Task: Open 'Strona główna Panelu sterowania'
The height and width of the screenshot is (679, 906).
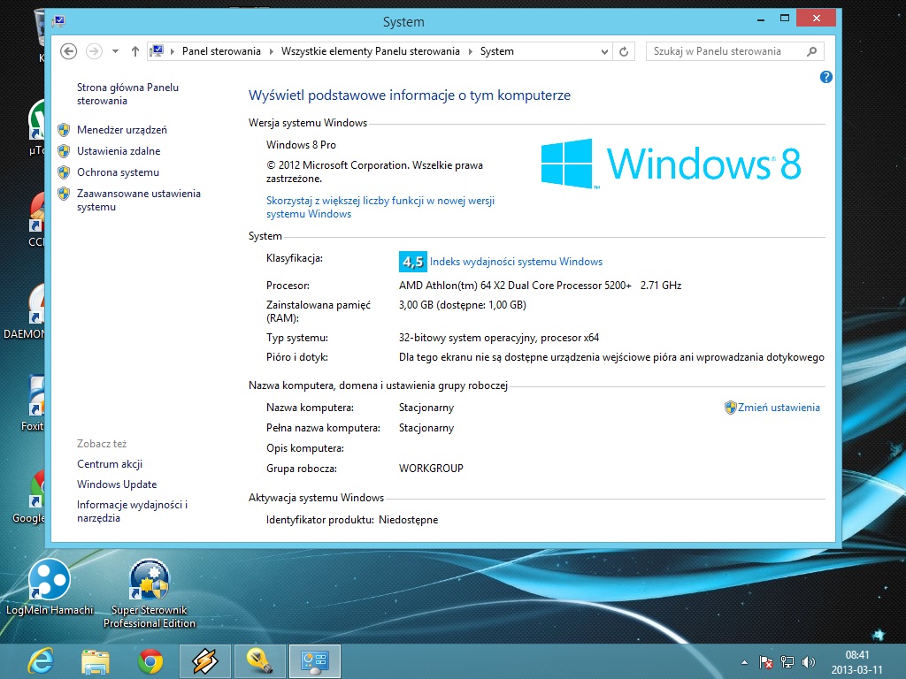Action: click(x=127, y=94)
